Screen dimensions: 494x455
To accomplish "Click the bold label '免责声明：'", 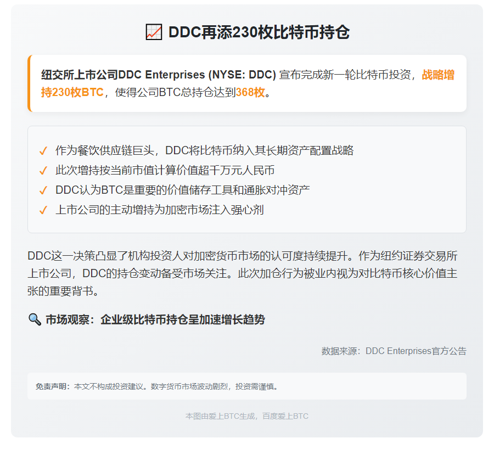I will pos(53,386).
